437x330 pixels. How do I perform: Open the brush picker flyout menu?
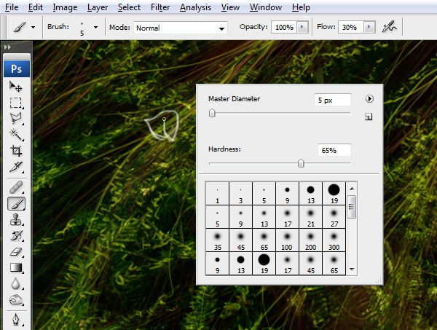(x=369, y=98)
